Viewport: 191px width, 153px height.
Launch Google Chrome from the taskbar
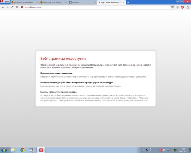coord(22,150)
